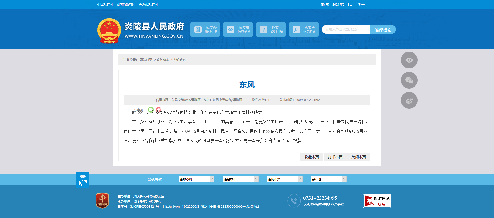
Task: Go to 政务动态 in breadcrumb
Action: click(x=163, y=60)
